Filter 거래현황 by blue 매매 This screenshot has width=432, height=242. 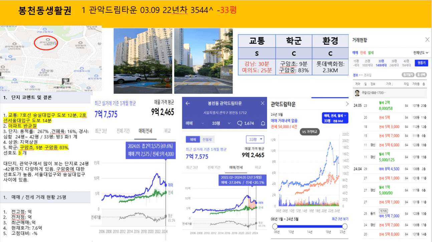tap(355, 53)
